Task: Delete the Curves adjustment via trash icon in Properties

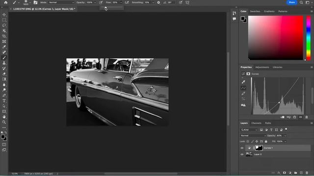Action: point(307,117)
